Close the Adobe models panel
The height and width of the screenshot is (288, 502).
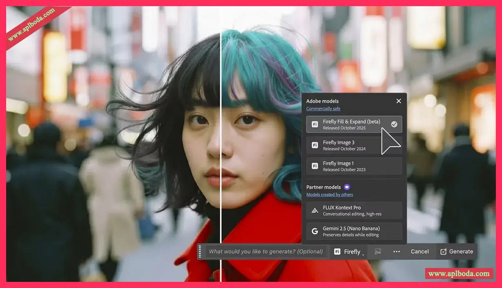[399, 101]
